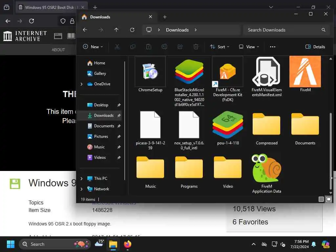Toggle the Details pane button
The width and height of the screenshot is (336, 252).
point(315,47)
